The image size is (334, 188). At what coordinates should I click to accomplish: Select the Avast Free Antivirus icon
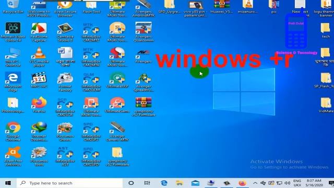pos(13,156)
